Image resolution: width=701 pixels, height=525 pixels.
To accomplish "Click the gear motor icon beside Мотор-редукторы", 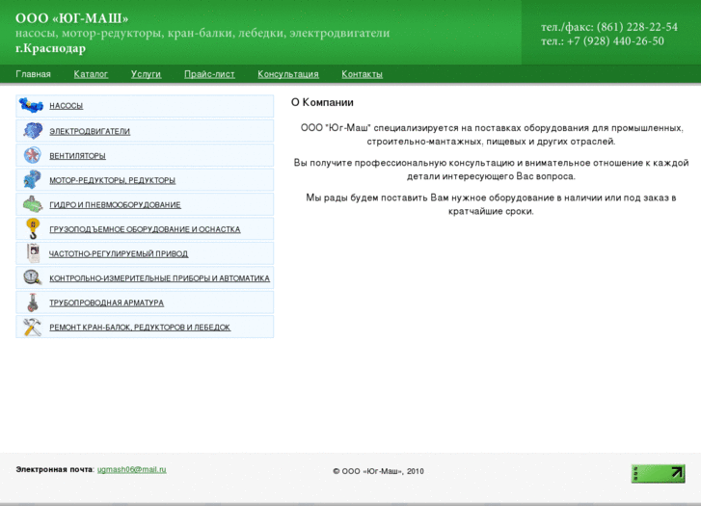I will point(32,179).
